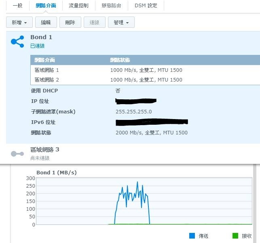Click the 編輯 button
The image size is (260, 243).
click(46, 22)
